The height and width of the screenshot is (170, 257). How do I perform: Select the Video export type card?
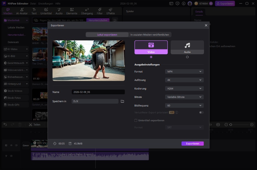151,47
